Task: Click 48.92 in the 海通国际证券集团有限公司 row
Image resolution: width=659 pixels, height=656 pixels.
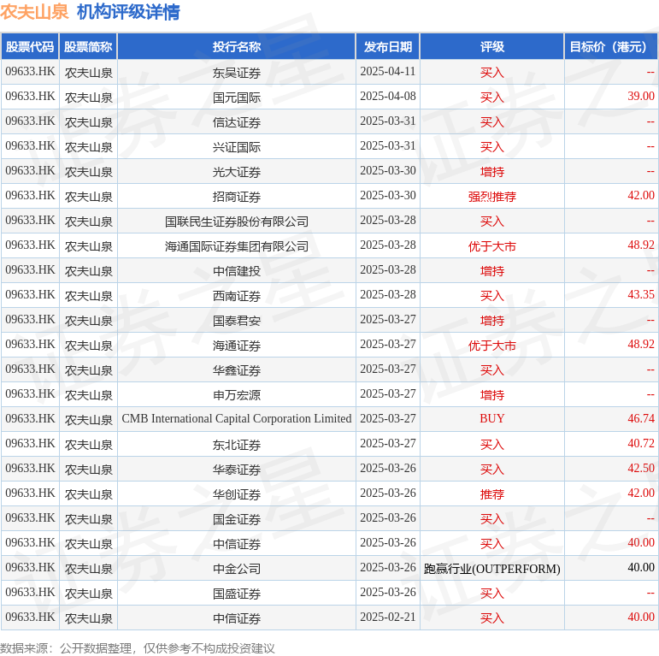Action: point(641,245)
